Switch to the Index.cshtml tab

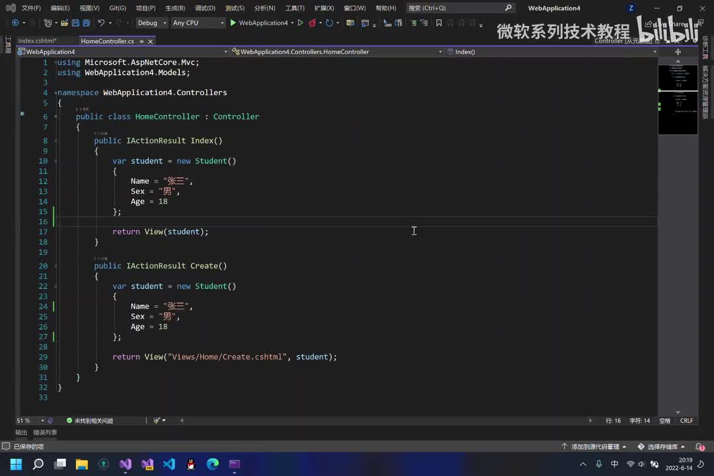(37, 41)
